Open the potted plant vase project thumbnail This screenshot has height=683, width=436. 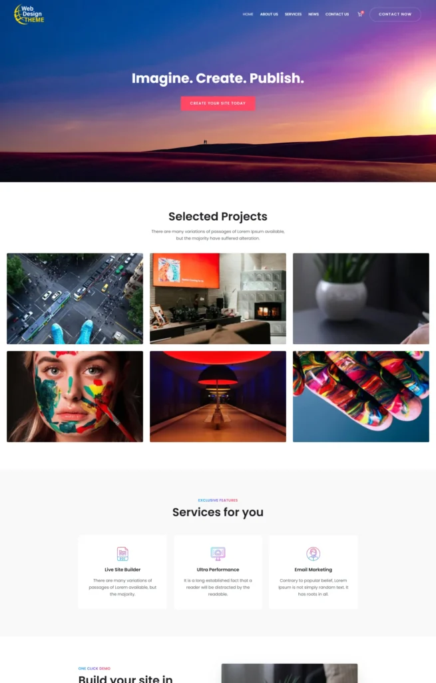coord(361,299)
